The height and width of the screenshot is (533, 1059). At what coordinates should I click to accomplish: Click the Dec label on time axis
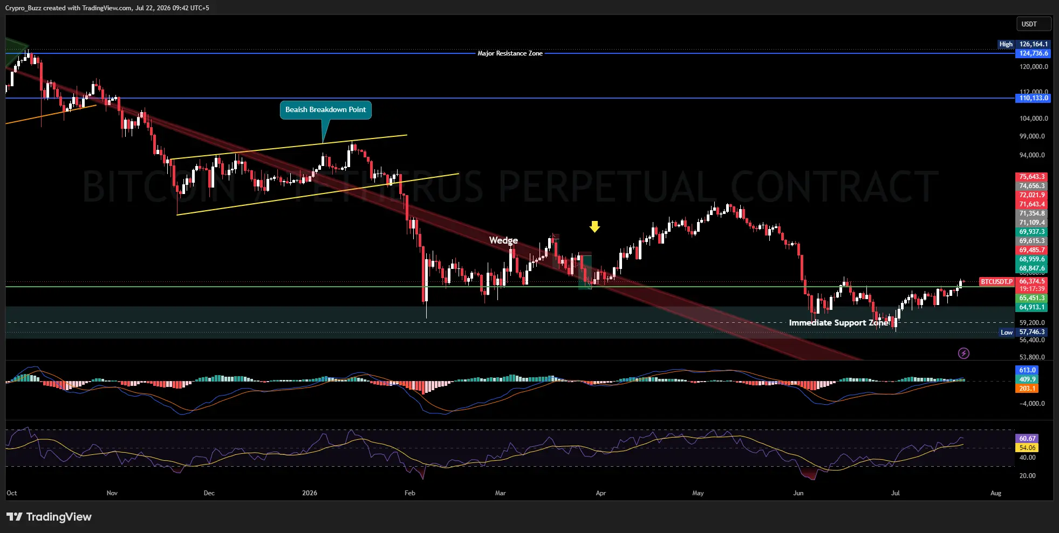coord(209,493)
